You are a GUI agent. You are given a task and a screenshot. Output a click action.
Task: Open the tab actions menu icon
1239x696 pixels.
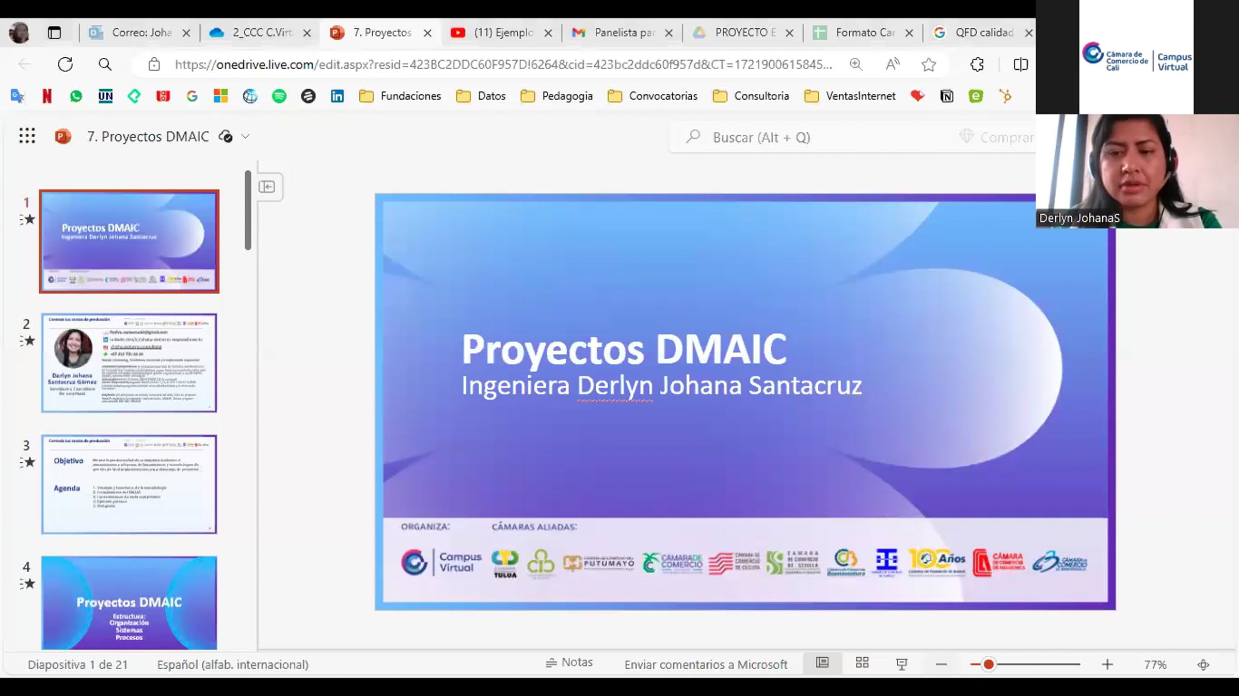click(54, 33)
